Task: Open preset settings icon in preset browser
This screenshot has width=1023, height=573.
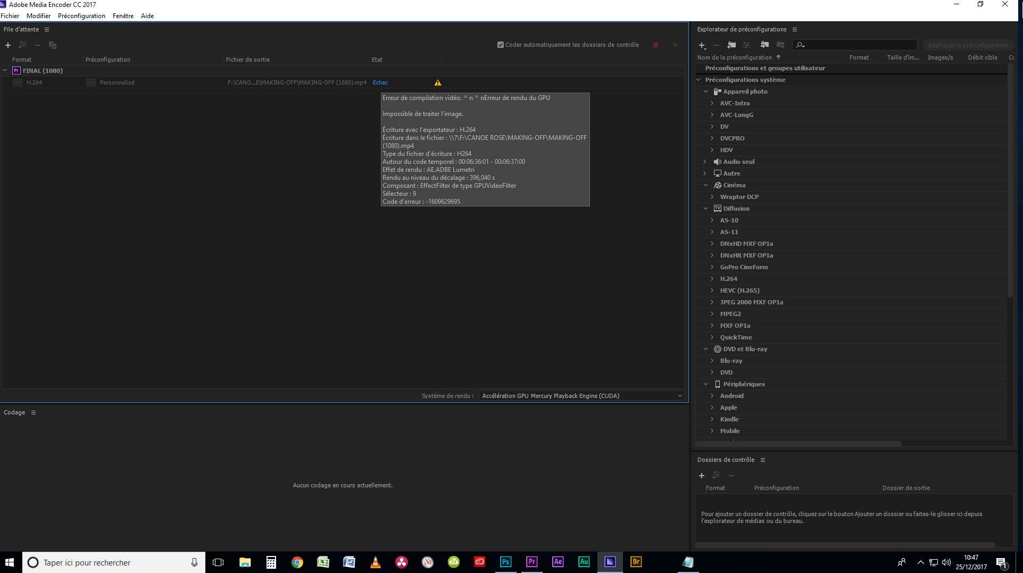Action: (747, 45)
